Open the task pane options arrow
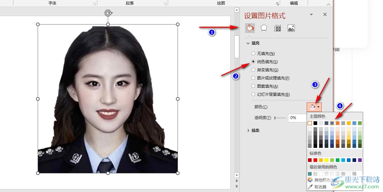Viewport: 383px width, 192px height. tap(312, 15)
